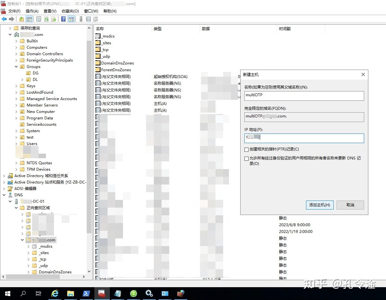Open the 窗口(W) menu
Screen dimensions: 386x300
[91, 11]
